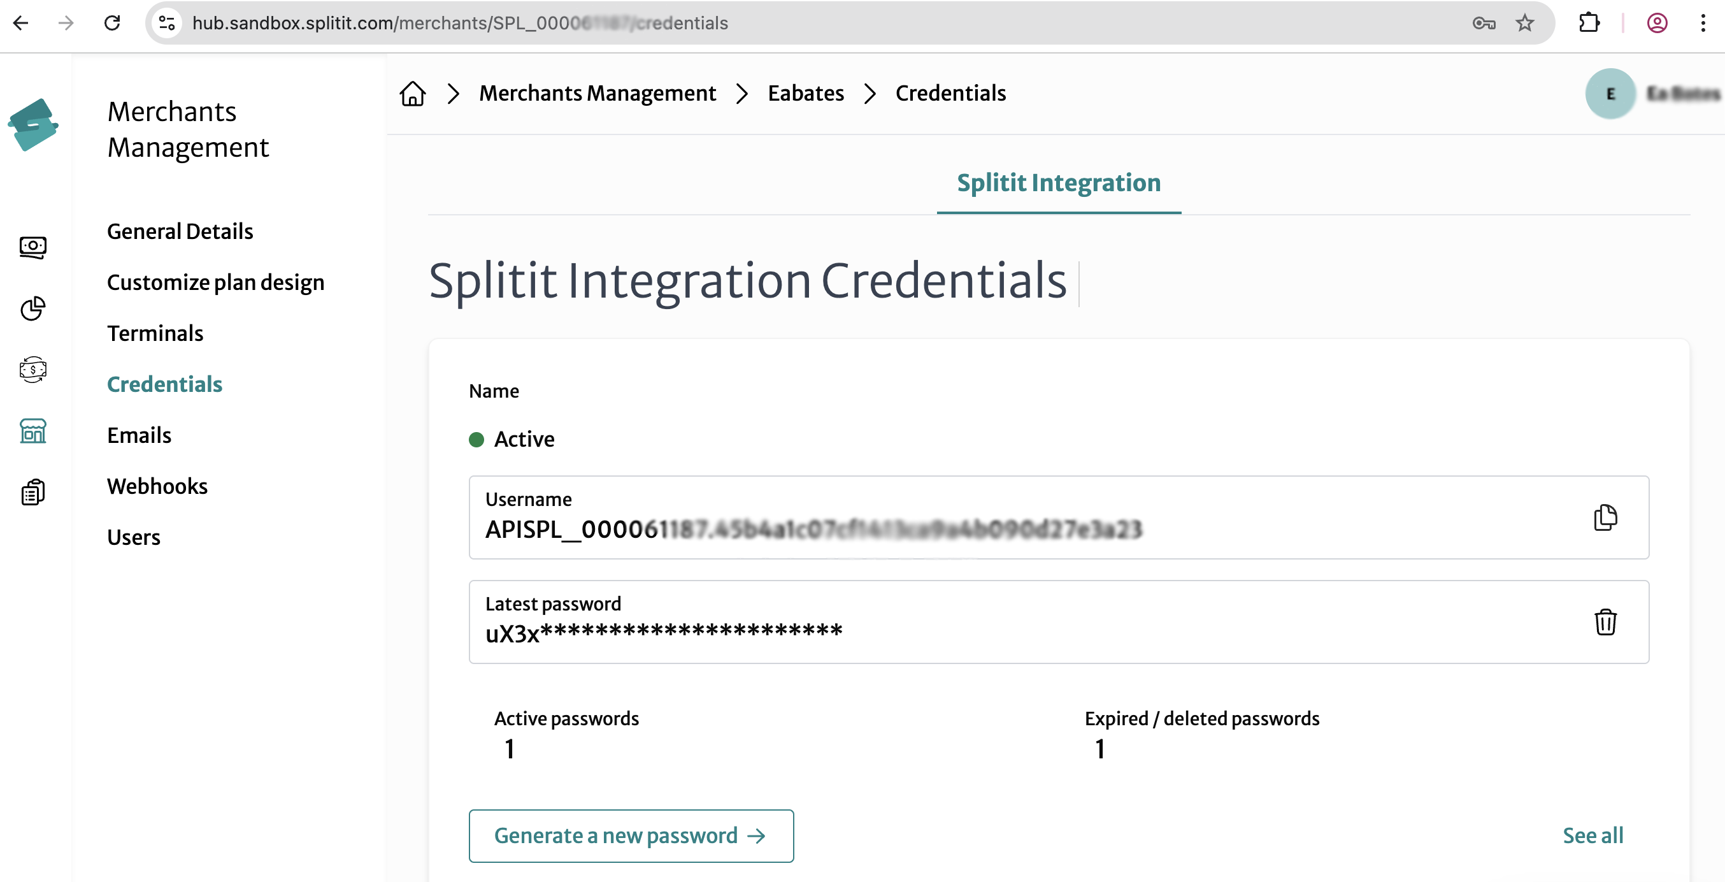Open the money refresh icon in sidebar

click(33, 370)
